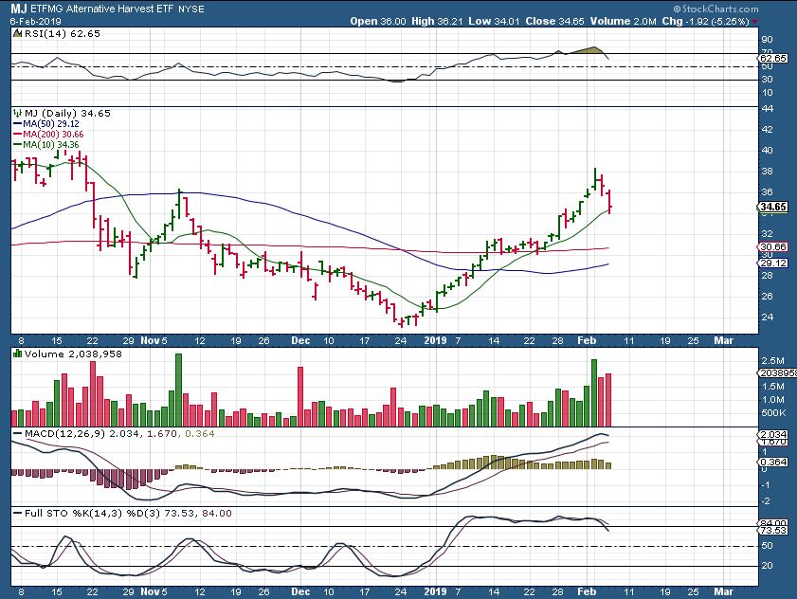Click the Dec label on the date axis
Image resolution: width=797 pixels, height=599 pixels.
point(300,338)
